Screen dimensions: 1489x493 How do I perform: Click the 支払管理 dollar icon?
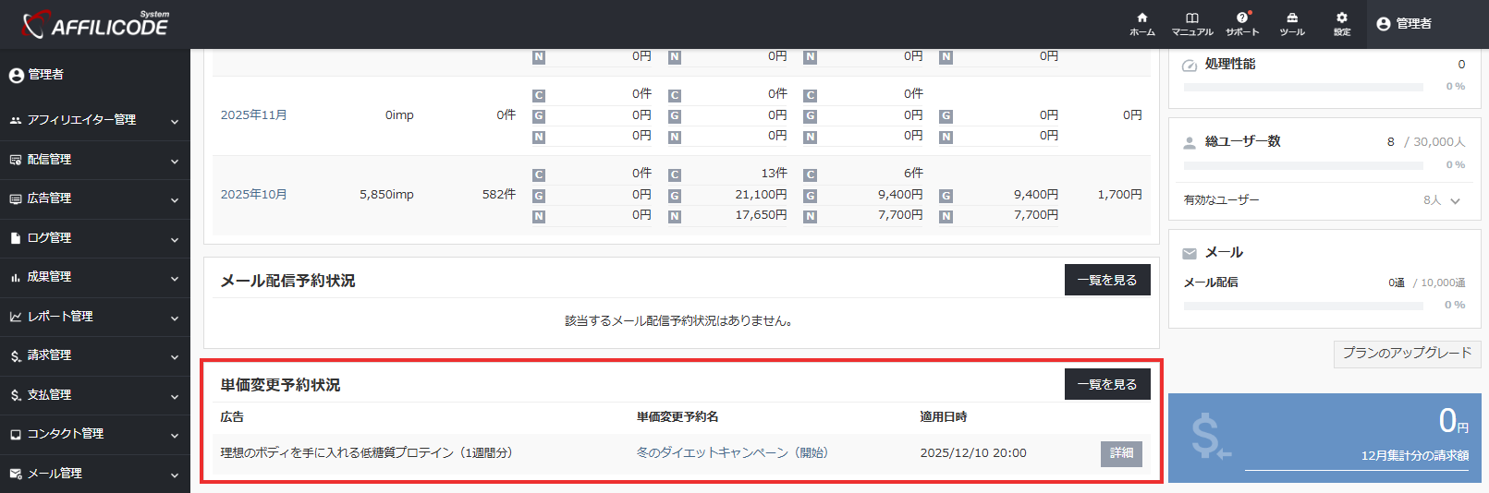[x=16, y=395]
